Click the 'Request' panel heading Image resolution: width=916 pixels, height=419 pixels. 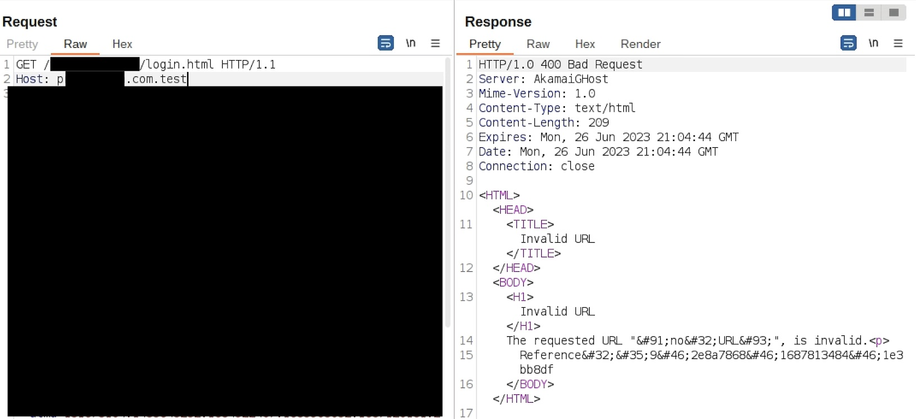30,22
